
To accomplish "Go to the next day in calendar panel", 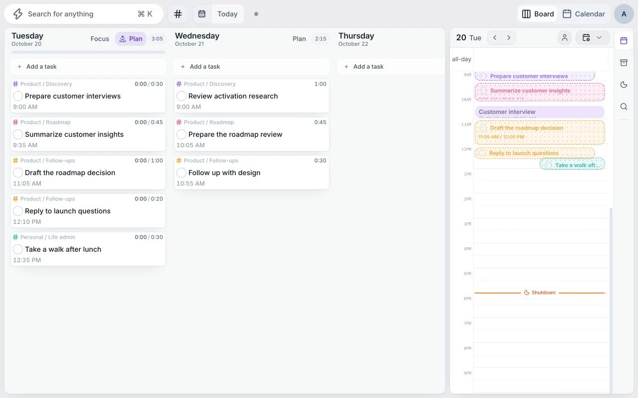I will pyautogui.click(x=508, y=38).
